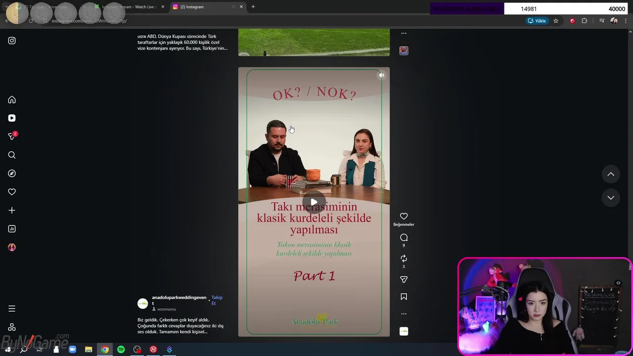Open the Explore compass icon

(x=12, y=174)
